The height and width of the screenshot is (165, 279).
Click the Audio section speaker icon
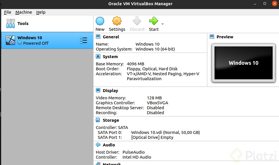tap(98, 145)
